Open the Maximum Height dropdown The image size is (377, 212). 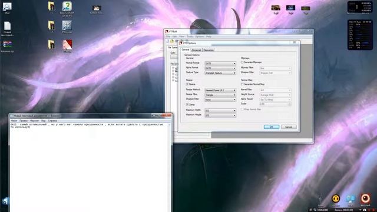tap(220, 115)
